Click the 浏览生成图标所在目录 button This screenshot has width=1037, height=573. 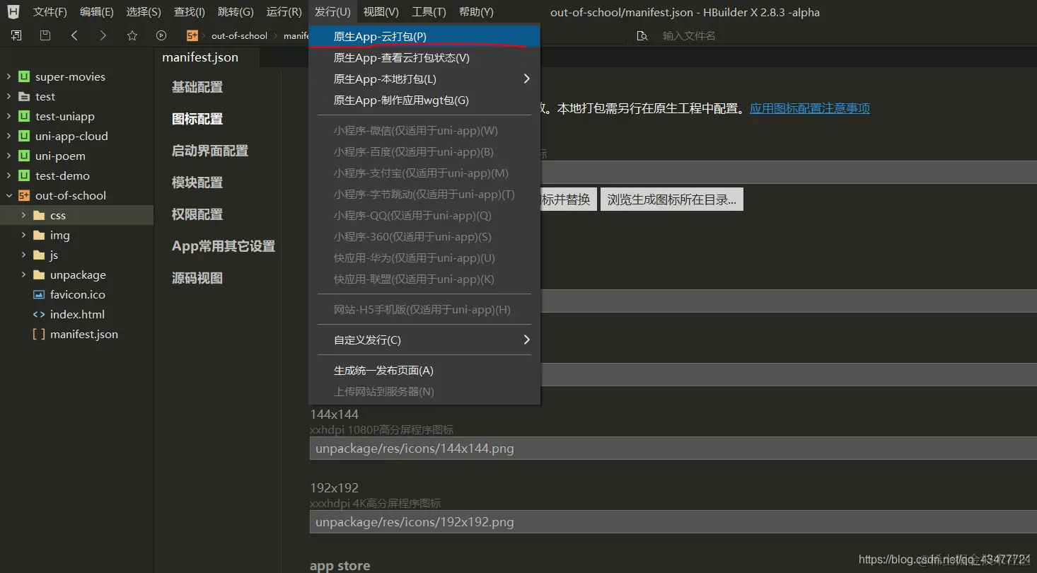point(672,199)
